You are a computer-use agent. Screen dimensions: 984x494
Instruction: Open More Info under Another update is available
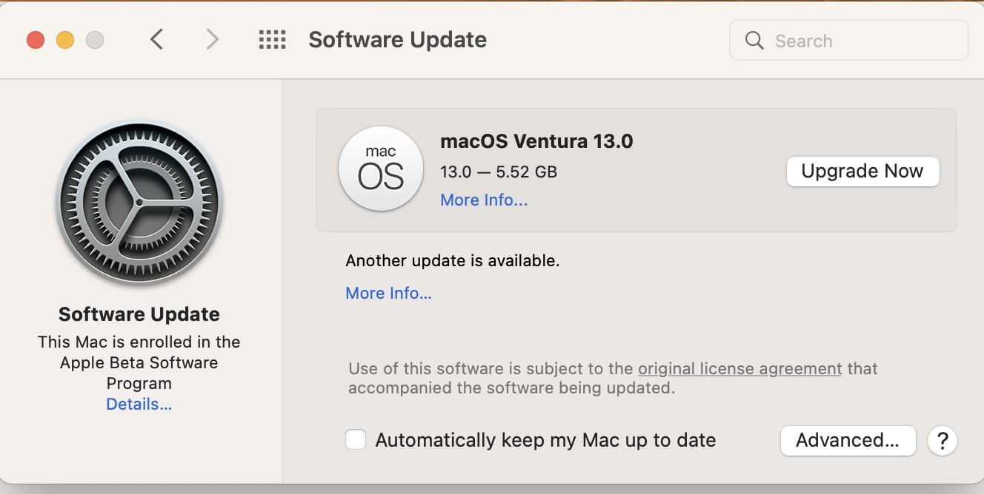point(388,294)
